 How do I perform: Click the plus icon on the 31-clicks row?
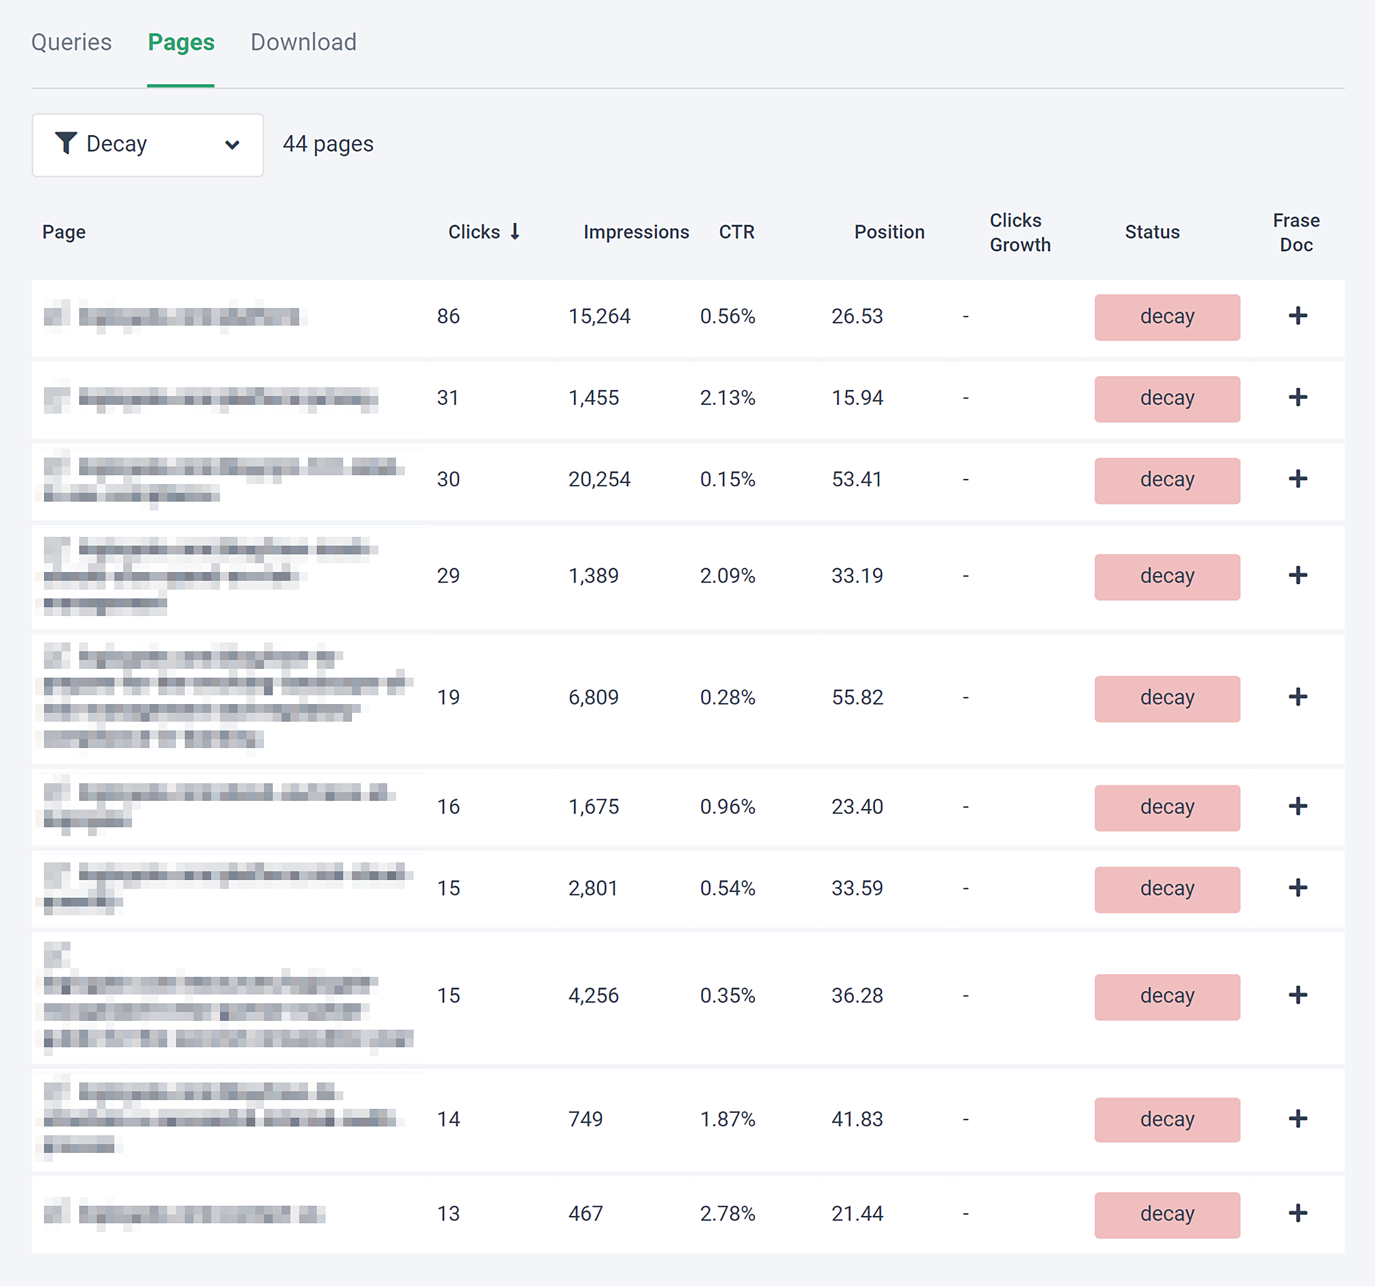coord(1298,398)
